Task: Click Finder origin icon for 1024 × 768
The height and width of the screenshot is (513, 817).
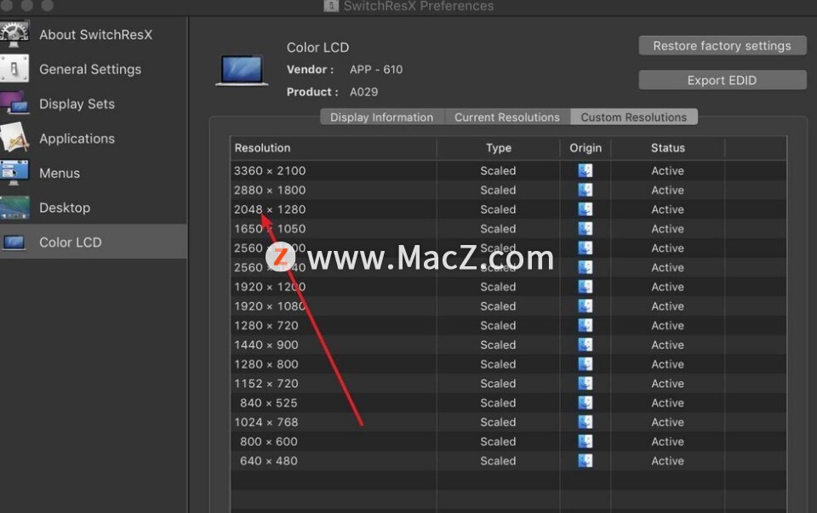Action: tap(586, 422)
